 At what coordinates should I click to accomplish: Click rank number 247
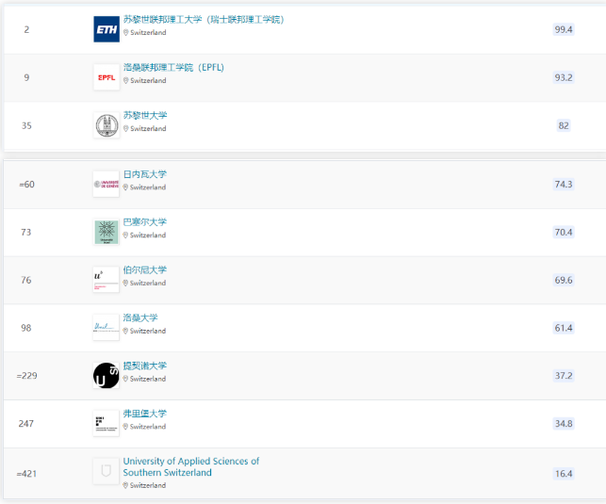(26, 423)
